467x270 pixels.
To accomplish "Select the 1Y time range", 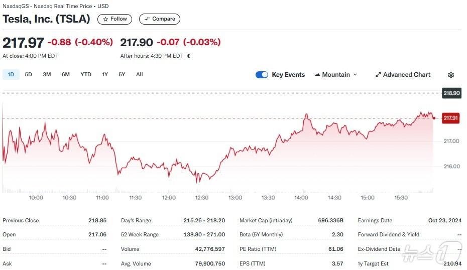I will 105,74.
